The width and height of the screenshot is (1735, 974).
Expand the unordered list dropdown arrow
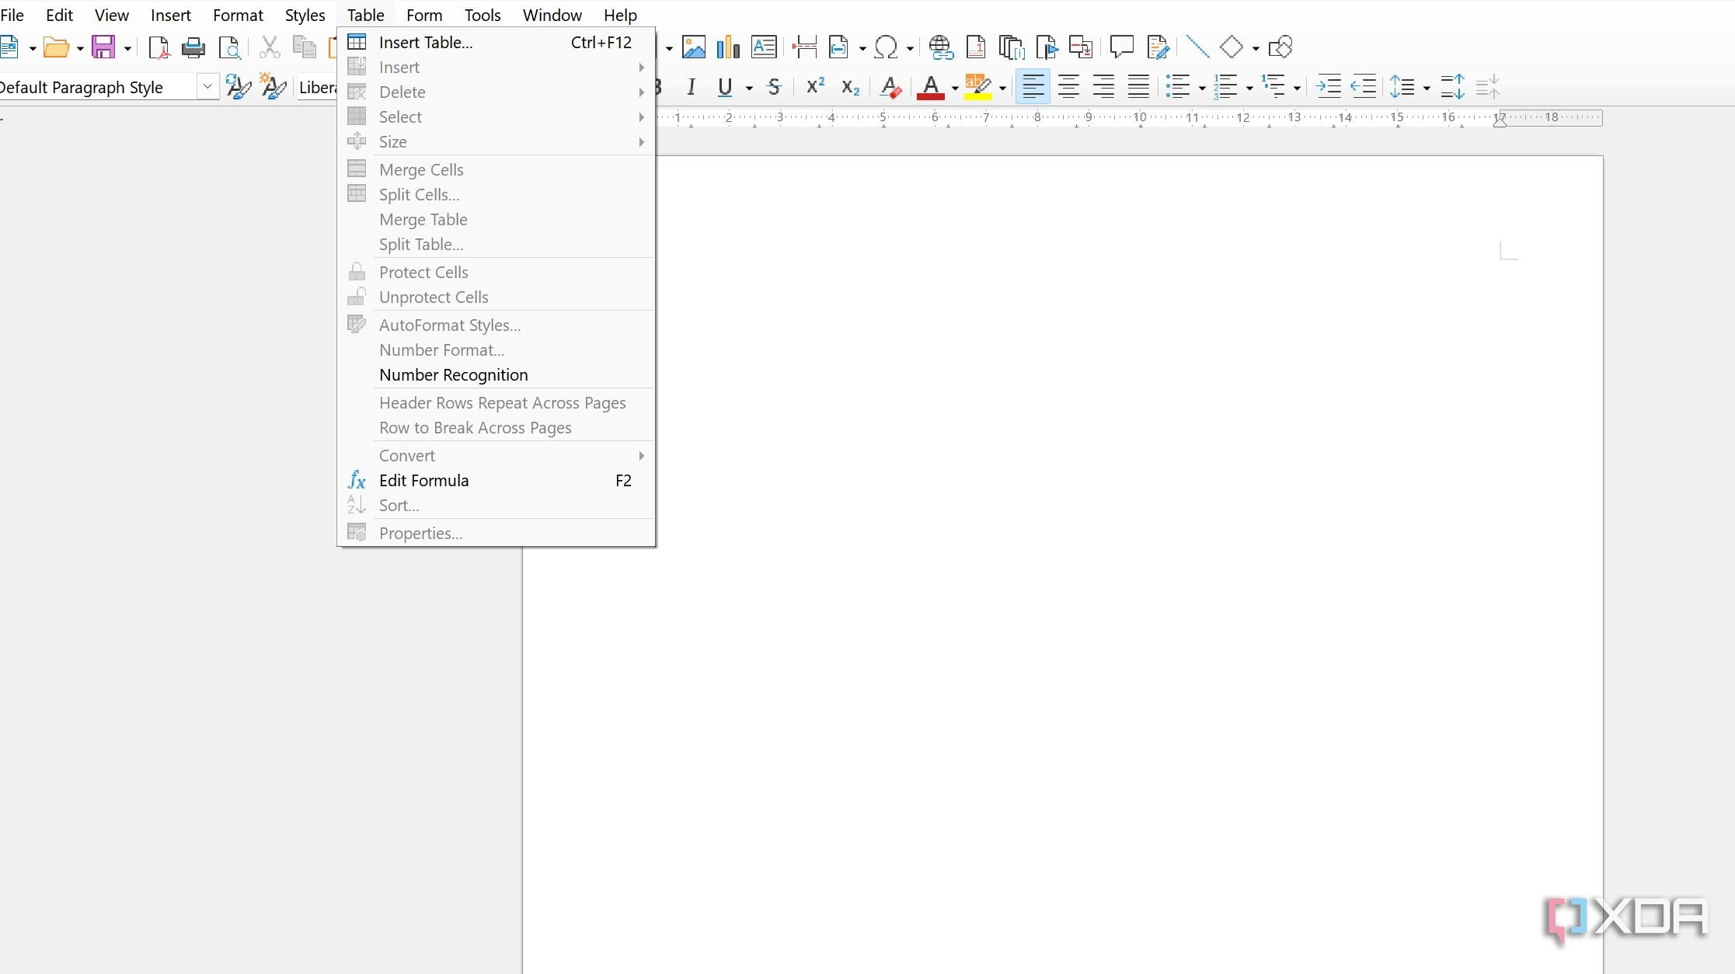coord(1202,88)
